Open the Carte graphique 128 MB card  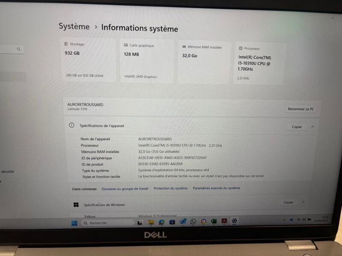(x=147, y=61)
